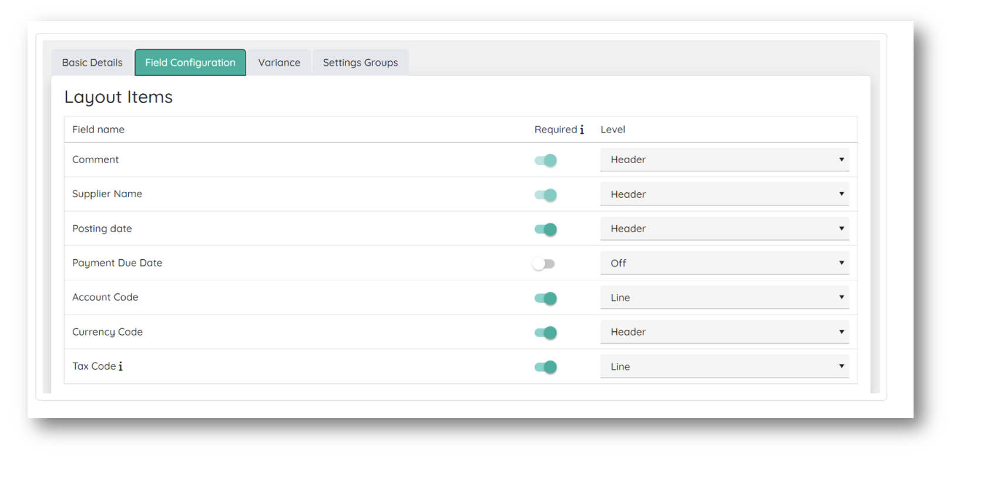Open the Required column info icon
The height and width of the screenshot is (488, 987).
(x=582, y=130)
